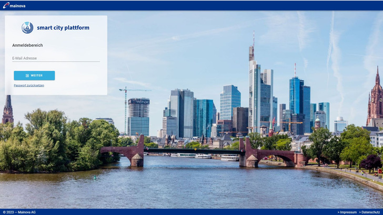Click the '© 2023 — Mainova AG' footer text
Image resolution: width=383 pixels, height=215 pixels.
(x=19, y=212)
